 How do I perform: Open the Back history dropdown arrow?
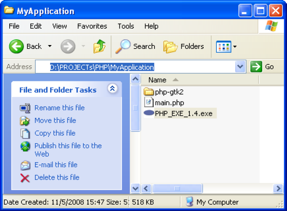50,46
